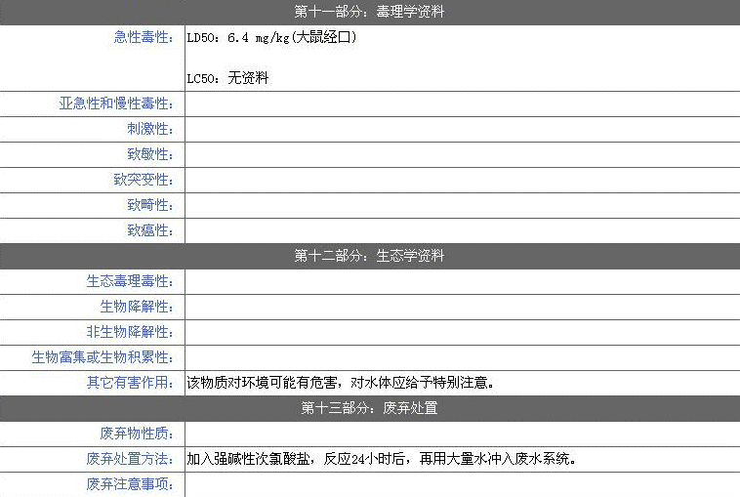Click the 第十三部分：废弃处置 section header

pyautogui.click(x=369, y=408)
